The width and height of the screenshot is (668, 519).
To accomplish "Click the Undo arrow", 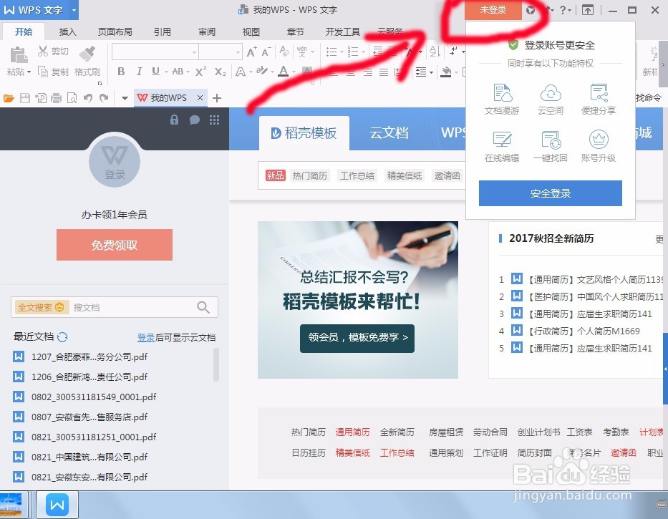I will click(88, 99).
